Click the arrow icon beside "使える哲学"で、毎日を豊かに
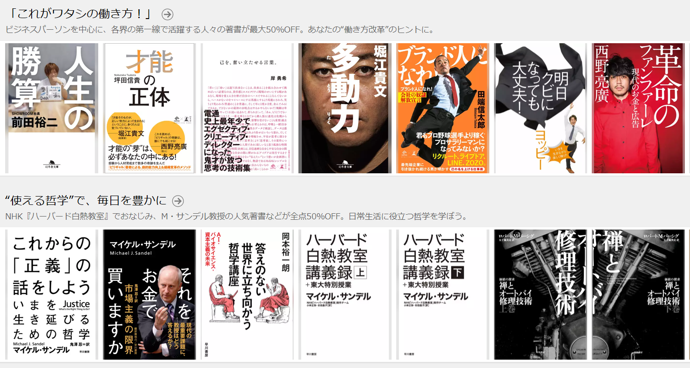The width and height of the screenshot is (690, 368). point(178,201)
